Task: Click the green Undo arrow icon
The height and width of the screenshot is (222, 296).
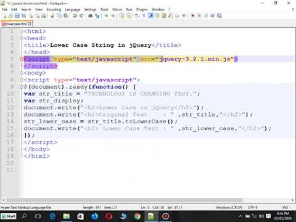Action: pyautogui.click(x=75, y=16)
